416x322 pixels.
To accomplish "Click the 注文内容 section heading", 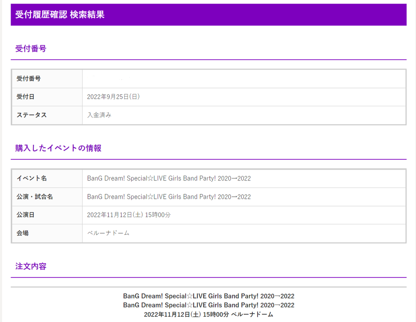I will point(31,266).
